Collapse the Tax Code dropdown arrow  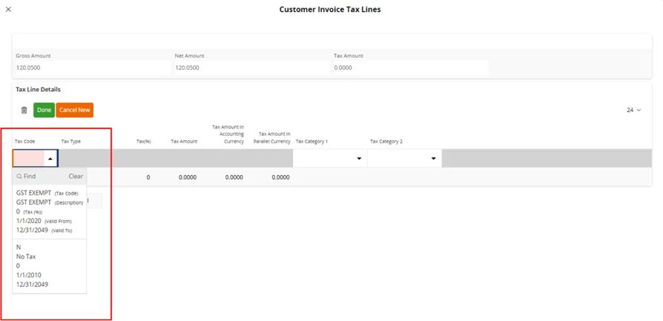click(50, 159)
